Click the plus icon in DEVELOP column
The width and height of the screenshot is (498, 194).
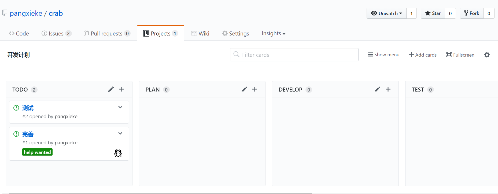(x=388, y=89)
